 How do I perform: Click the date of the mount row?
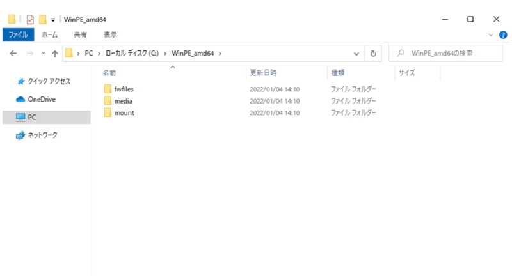coord(275,112)
